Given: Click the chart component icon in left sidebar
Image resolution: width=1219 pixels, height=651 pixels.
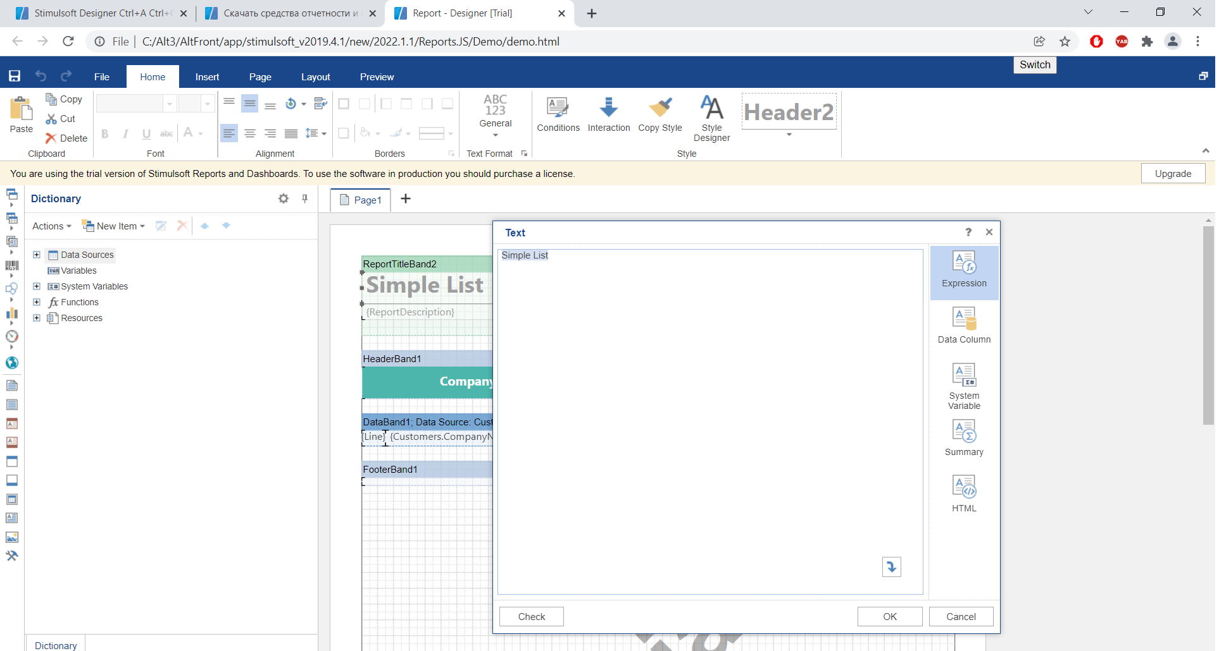Looking at the screenshot, I should coord(11,313).
